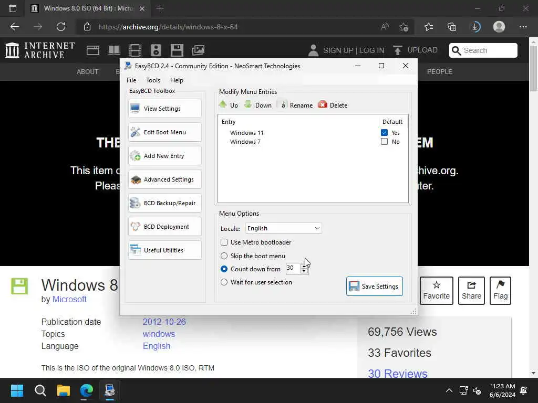This screenshot has width=538, height=403.
Task: Open View Settings in EasyBCD Toolbox
Action: click(x=164, y=108)
